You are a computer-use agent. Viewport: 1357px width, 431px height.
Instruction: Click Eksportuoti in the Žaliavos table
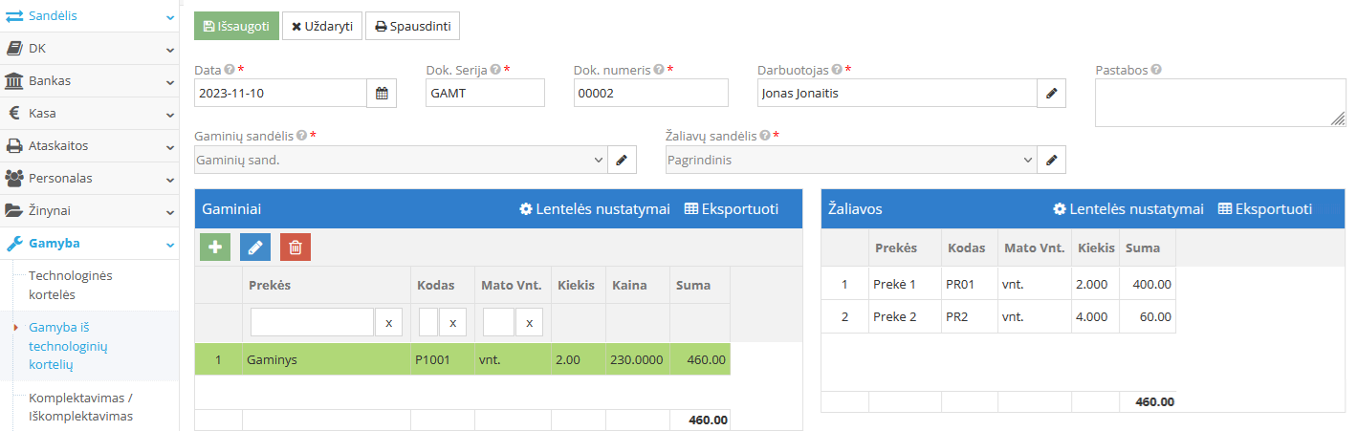(1264, 208)
